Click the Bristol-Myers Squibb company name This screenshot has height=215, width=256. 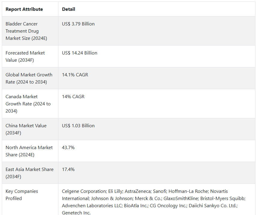tap(223, 199)
